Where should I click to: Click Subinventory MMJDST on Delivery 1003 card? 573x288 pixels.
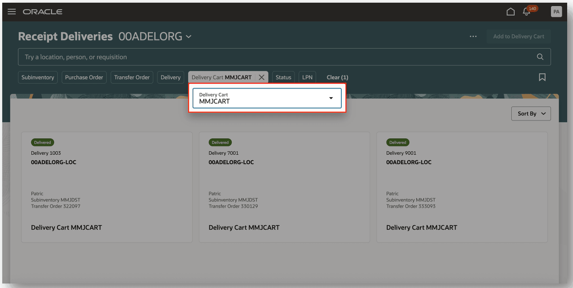pyautogui.click(x=56, y=200)
